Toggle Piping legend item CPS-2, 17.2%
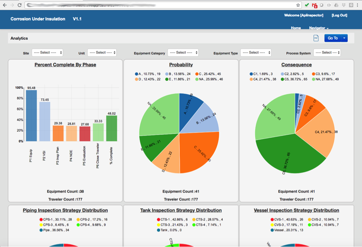Image resolution: width=362 pixels, height=247 pixels. [x=92, y=220]
